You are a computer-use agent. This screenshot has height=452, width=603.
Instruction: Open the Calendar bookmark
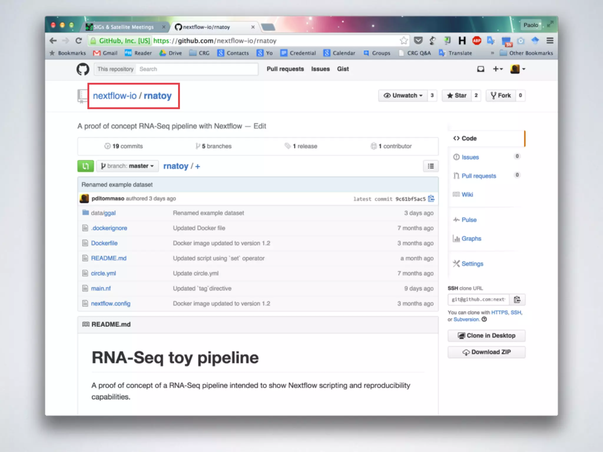[x=339, y=53]
